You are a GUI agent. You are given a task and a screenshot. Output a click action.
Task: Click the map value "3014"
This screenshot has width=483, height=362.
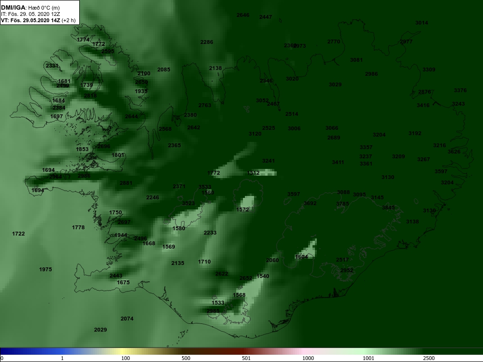pos(421,23)
